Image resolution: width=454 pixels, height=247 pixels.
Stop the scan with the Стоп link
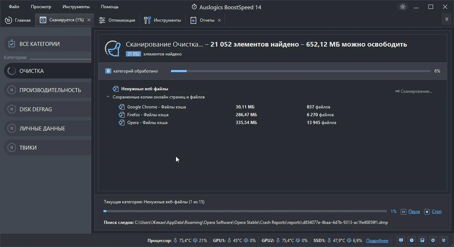[437, 211]
